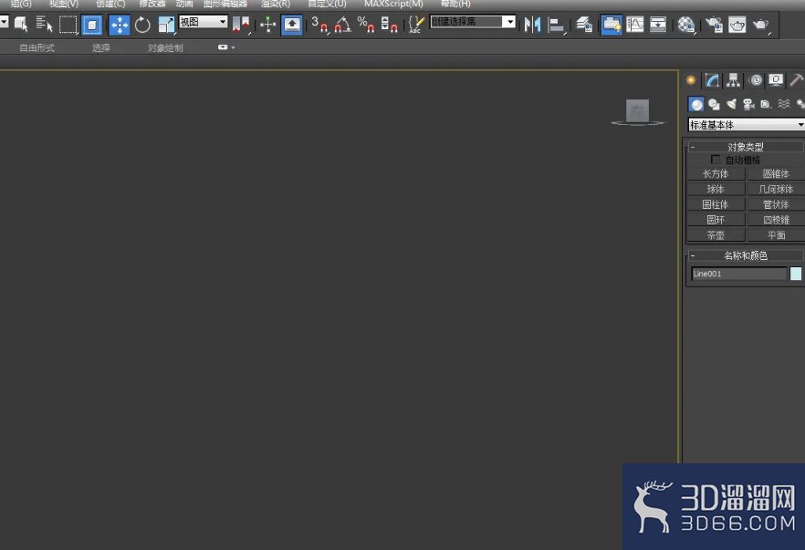This screenshot has width=805, height=550.
Task: Open the 创建选择集 dropdown
Action: click(x=473, y=22)
